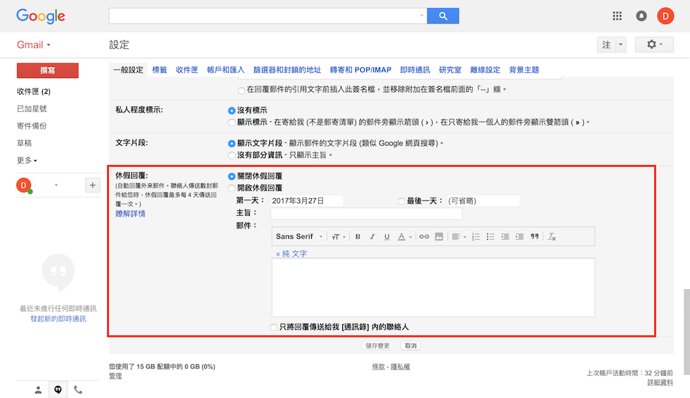Image resolution: width=690 pixels, height=398 pixels.
Task: Open the settings gear dropdown
Action: 654,45
